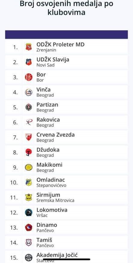133x263 pixels.
Task: Click the purple table header bar
Action: pos(66,35)
